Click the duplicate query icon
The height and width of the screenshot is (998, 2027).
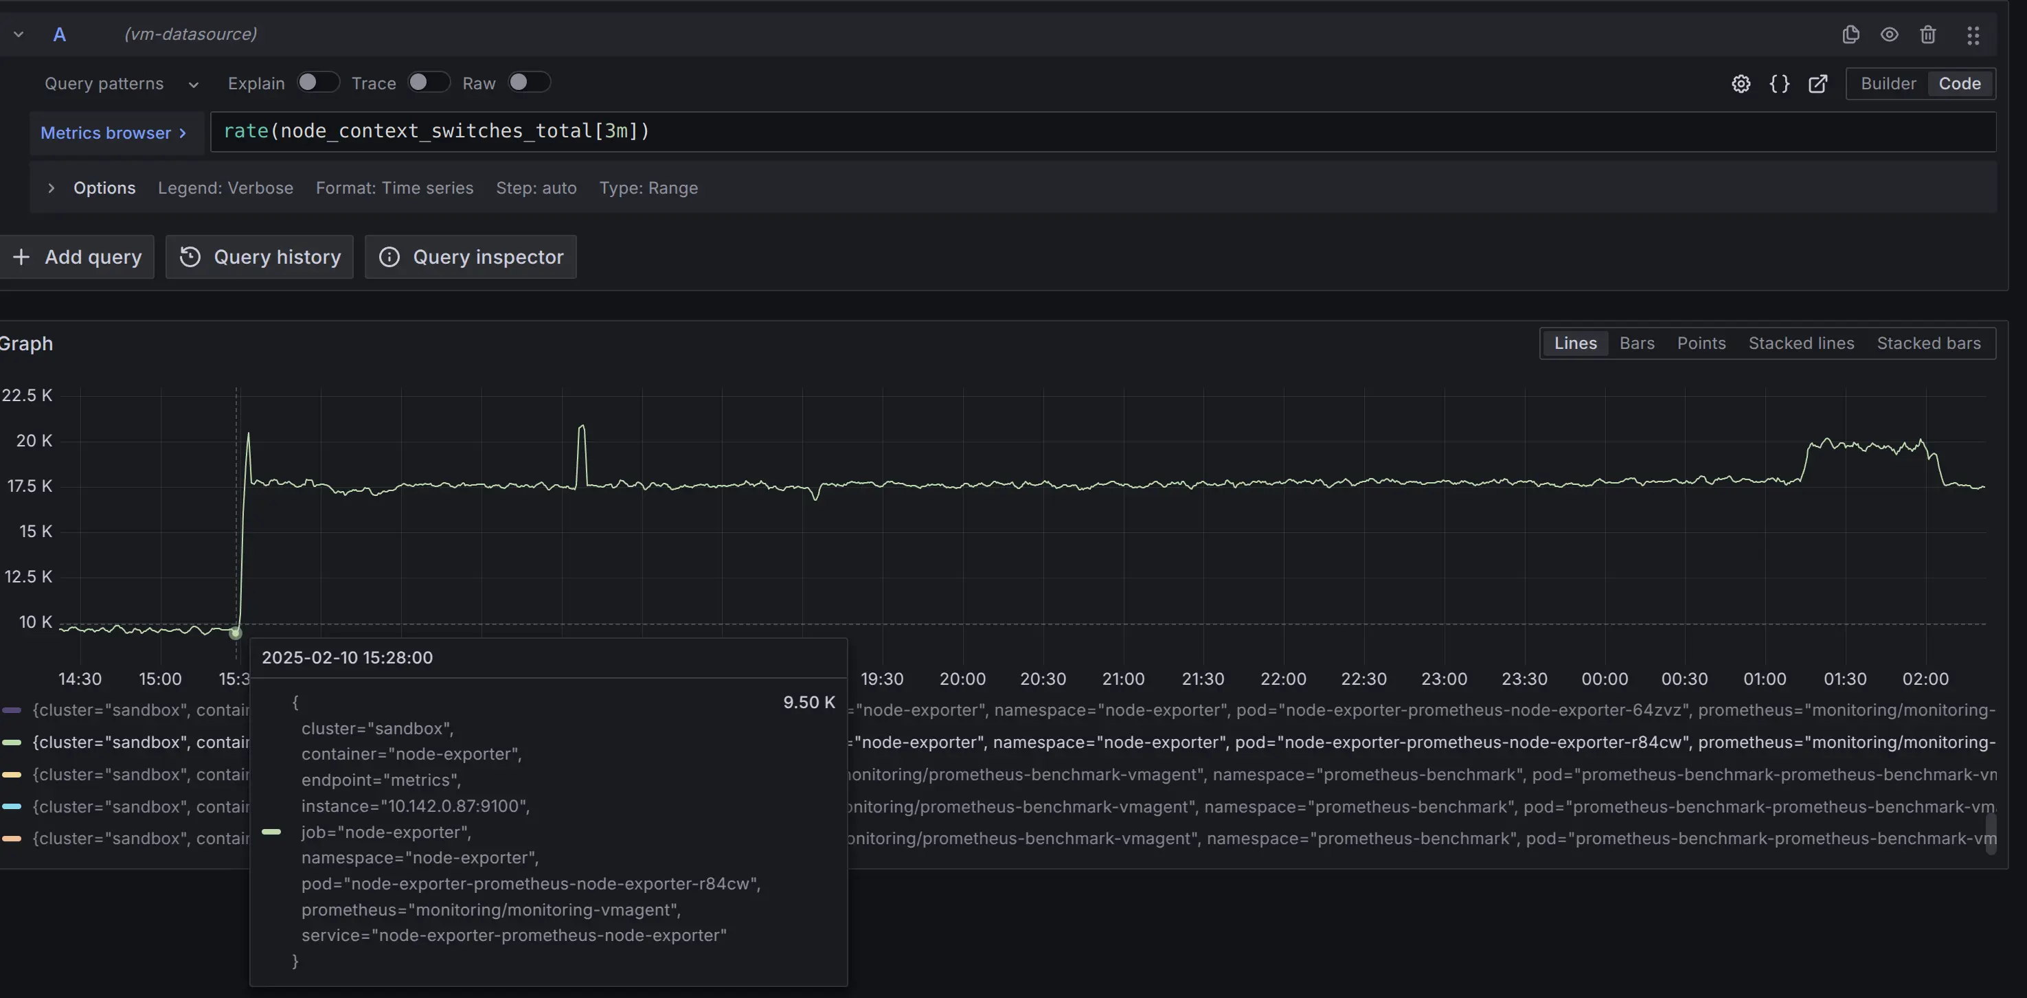(x=1850, y=34)
